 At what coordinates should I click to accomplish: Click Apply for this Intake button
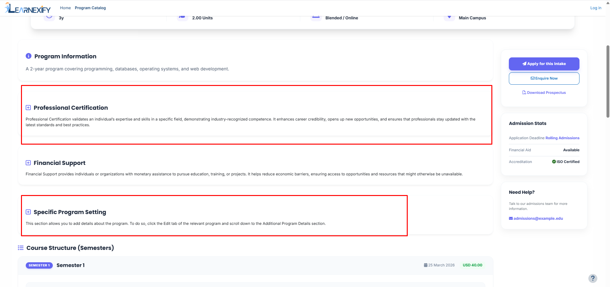pos(544,64)
